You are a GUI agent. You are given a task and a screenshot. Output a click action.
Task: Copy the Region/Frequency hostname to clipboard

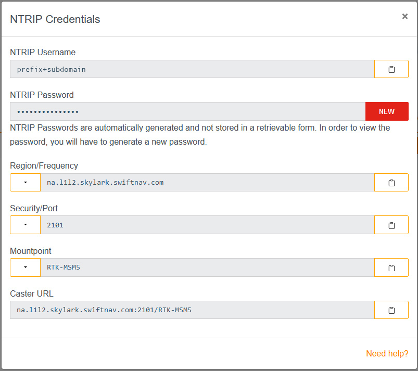pos(391,183)
